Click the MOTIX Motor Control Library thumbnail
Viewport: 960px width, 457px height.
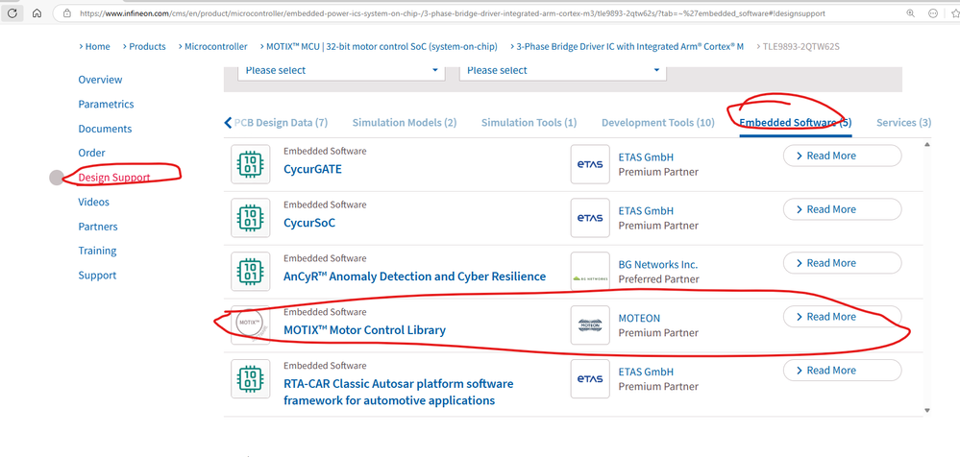[x=251, y=325]
